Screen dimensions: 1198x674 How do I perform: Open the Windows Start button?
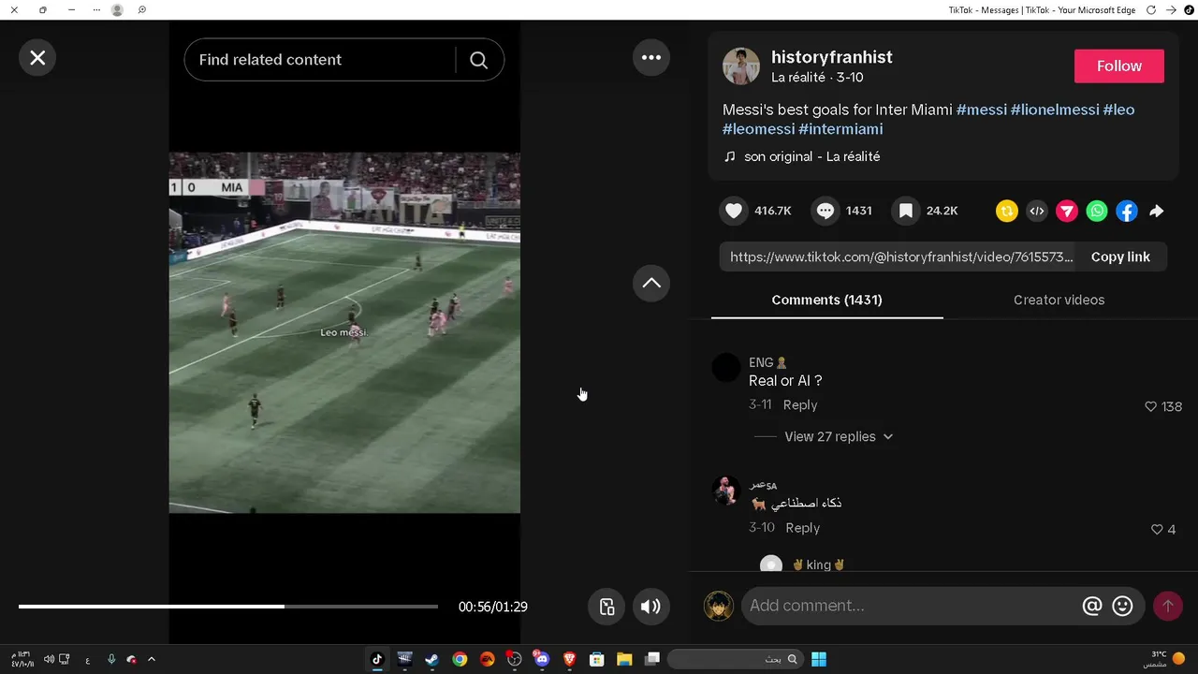(x=819, y=659)
